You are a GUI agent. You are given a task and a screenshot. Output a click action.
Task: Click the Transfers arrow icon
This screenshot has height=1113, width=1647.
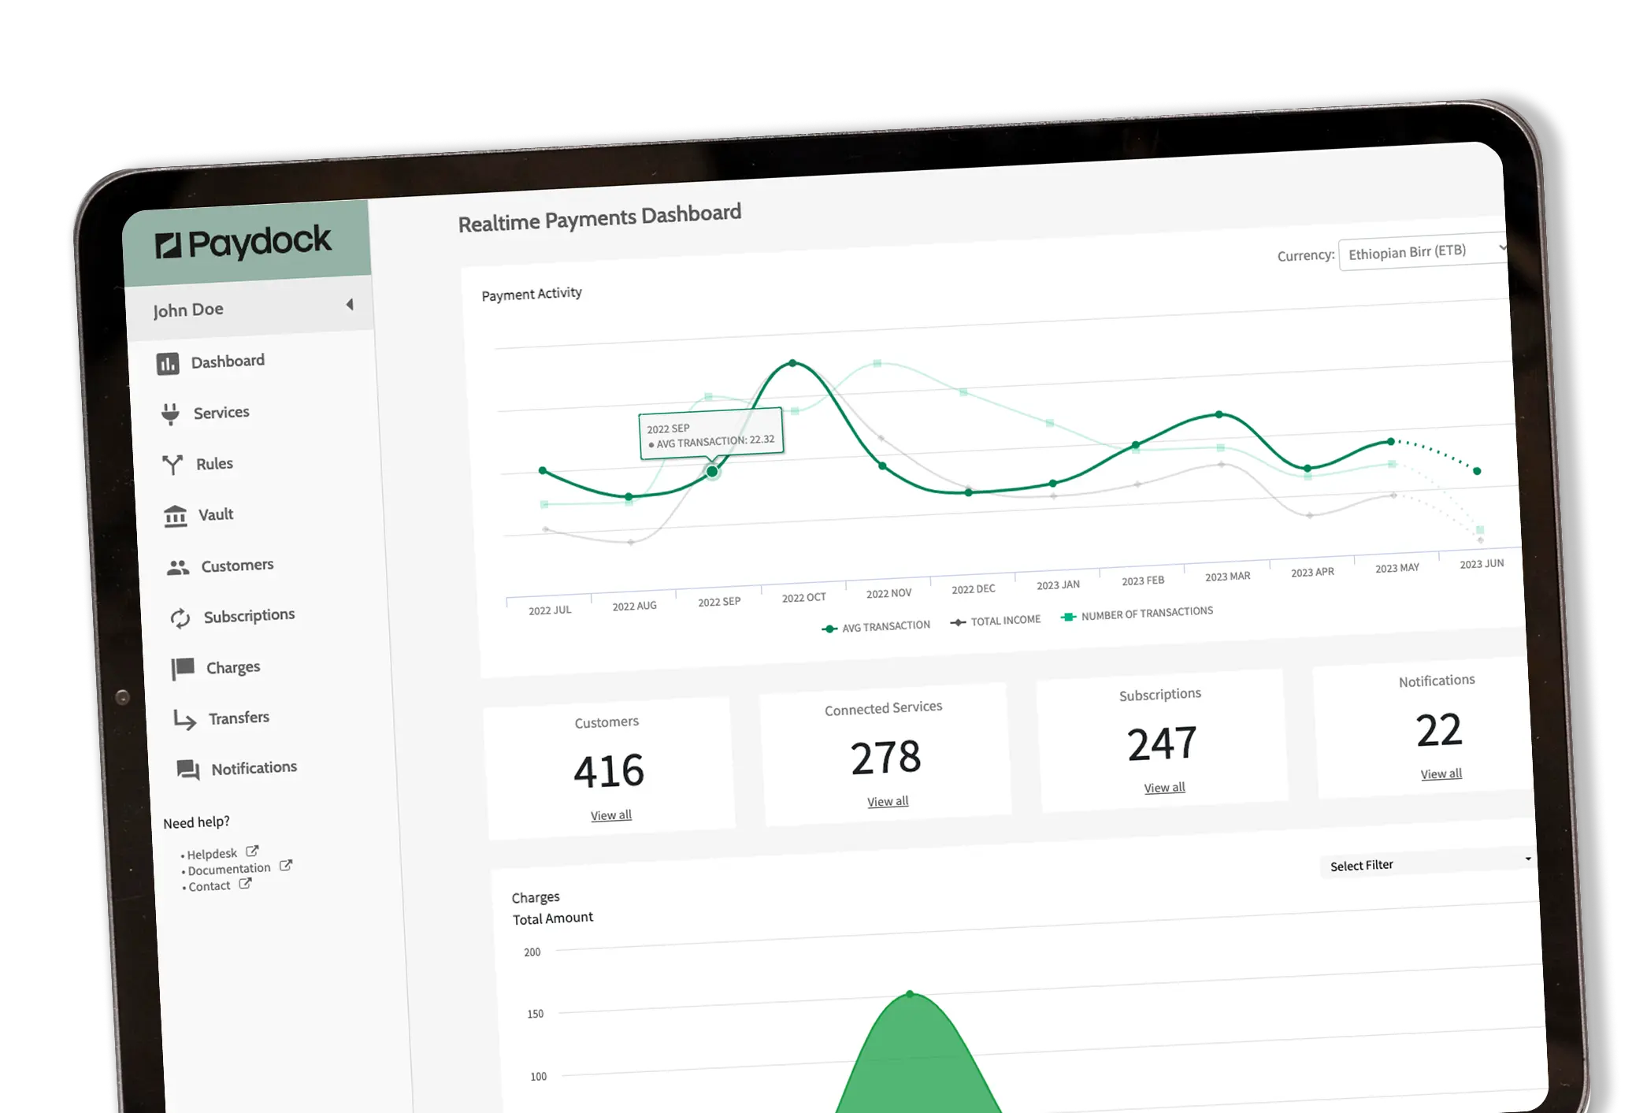click(x=185, y=719)
